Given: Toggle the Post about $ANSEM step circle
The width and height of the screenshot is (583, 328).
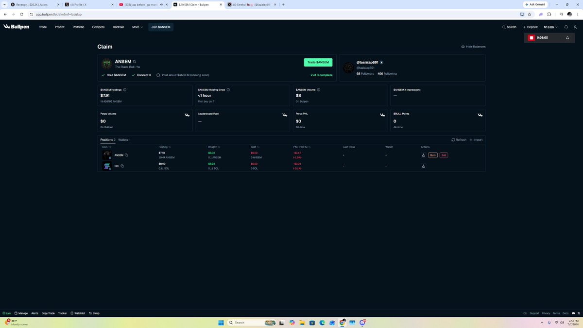Looking at the screenshot, I should 158,75.
